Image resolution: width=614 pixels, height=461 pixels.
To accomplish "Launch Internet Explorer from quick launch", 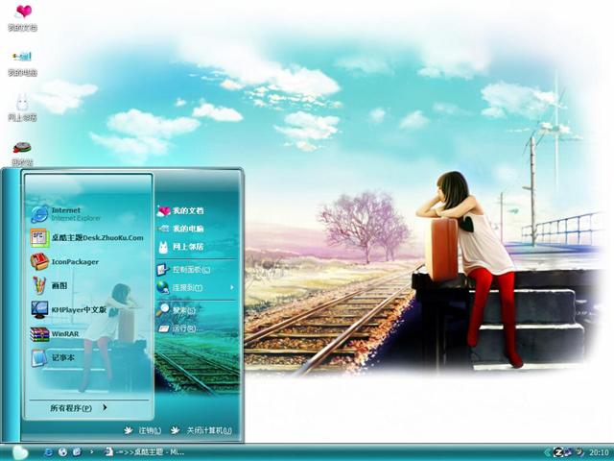I will click(49, 452).
